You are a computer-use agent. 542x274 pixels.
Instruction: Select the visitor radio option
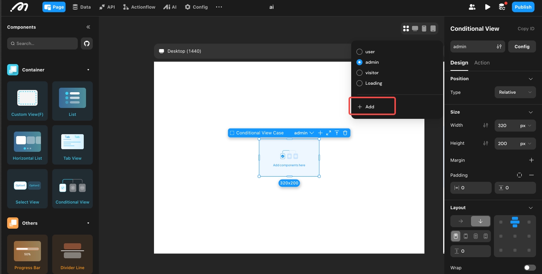(359, 73)
